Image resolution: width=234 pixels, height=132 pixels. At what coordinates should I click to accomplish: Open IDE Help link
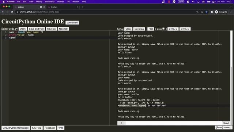coord(37,128)
